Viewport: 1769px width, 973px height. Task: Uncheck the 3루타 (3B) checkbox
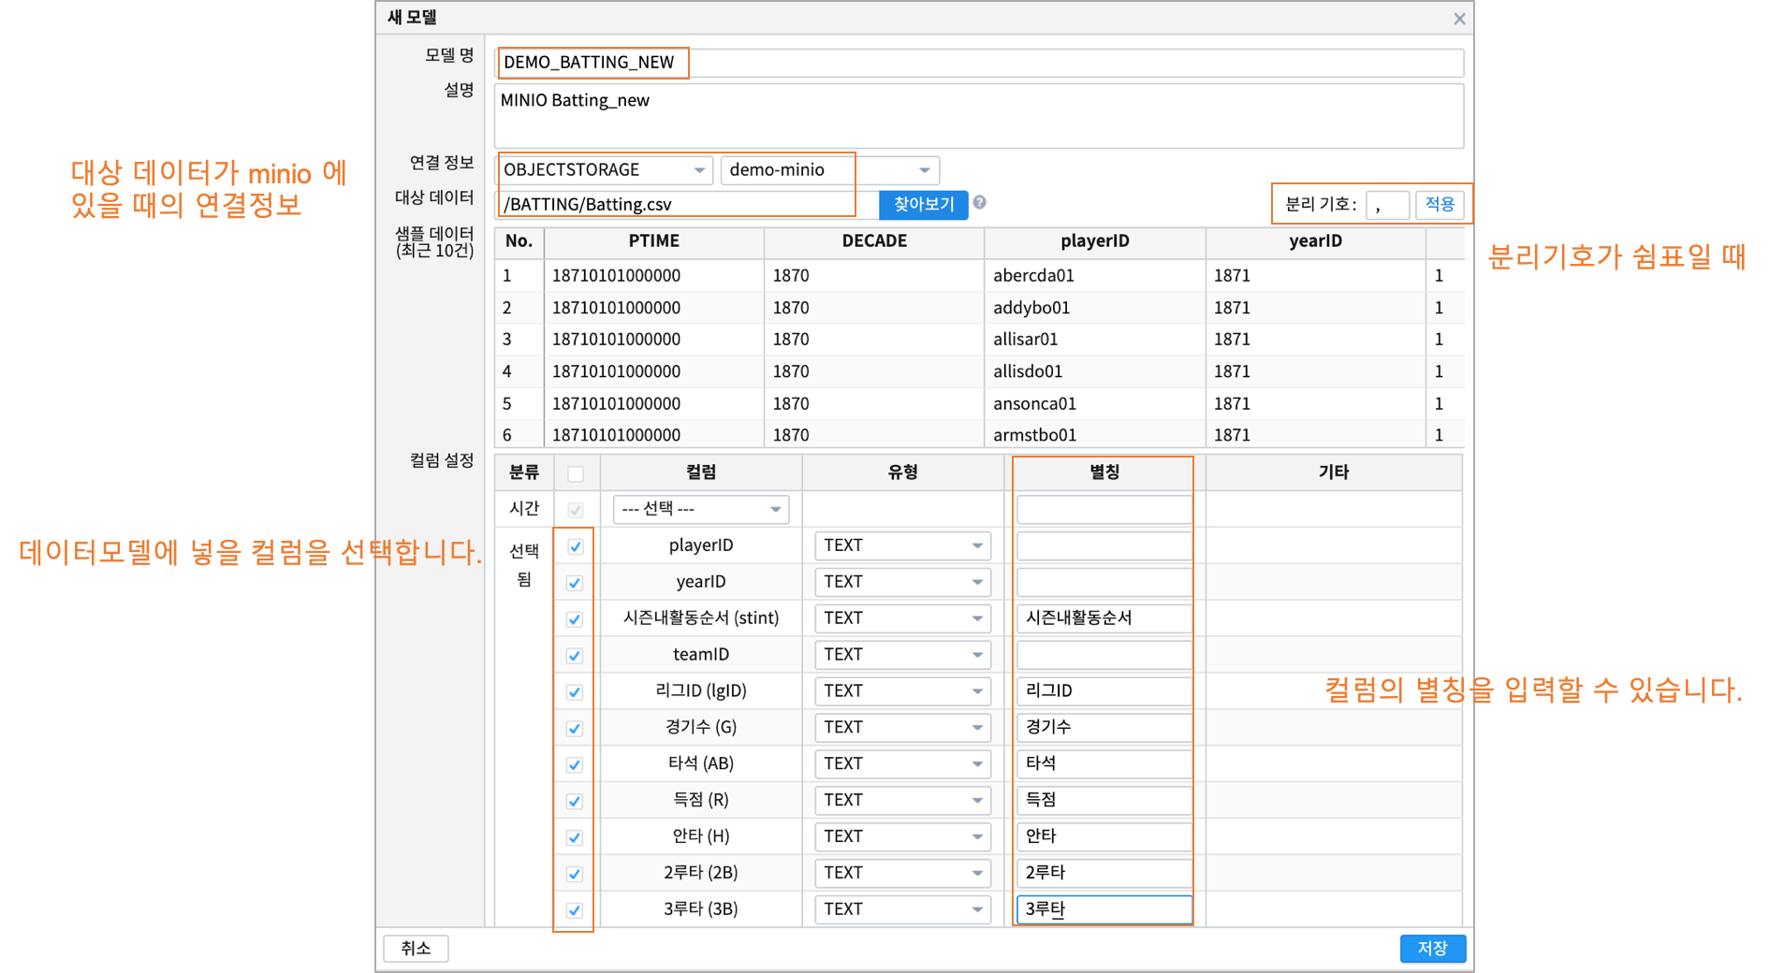[x=576, y=911]
